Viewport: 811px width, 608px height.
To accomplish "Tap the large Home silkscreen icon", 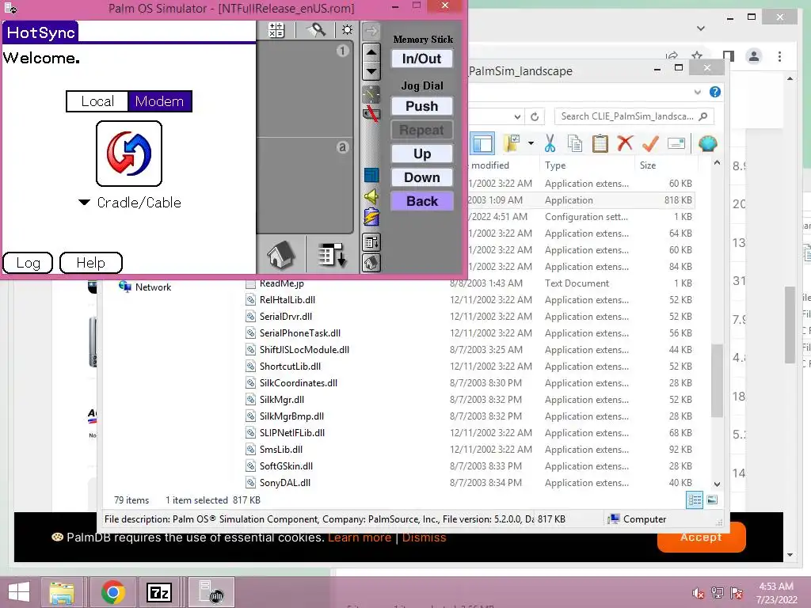I will [281, 254].
